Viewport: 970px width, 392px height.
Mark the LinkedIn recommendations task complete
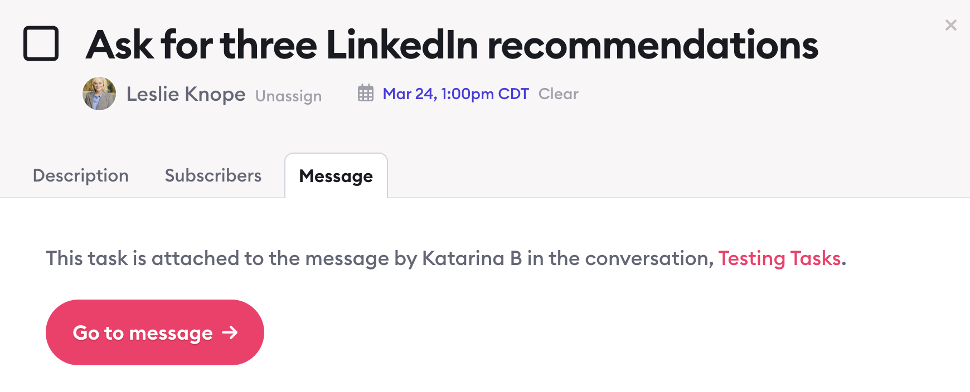coord(41,43)
